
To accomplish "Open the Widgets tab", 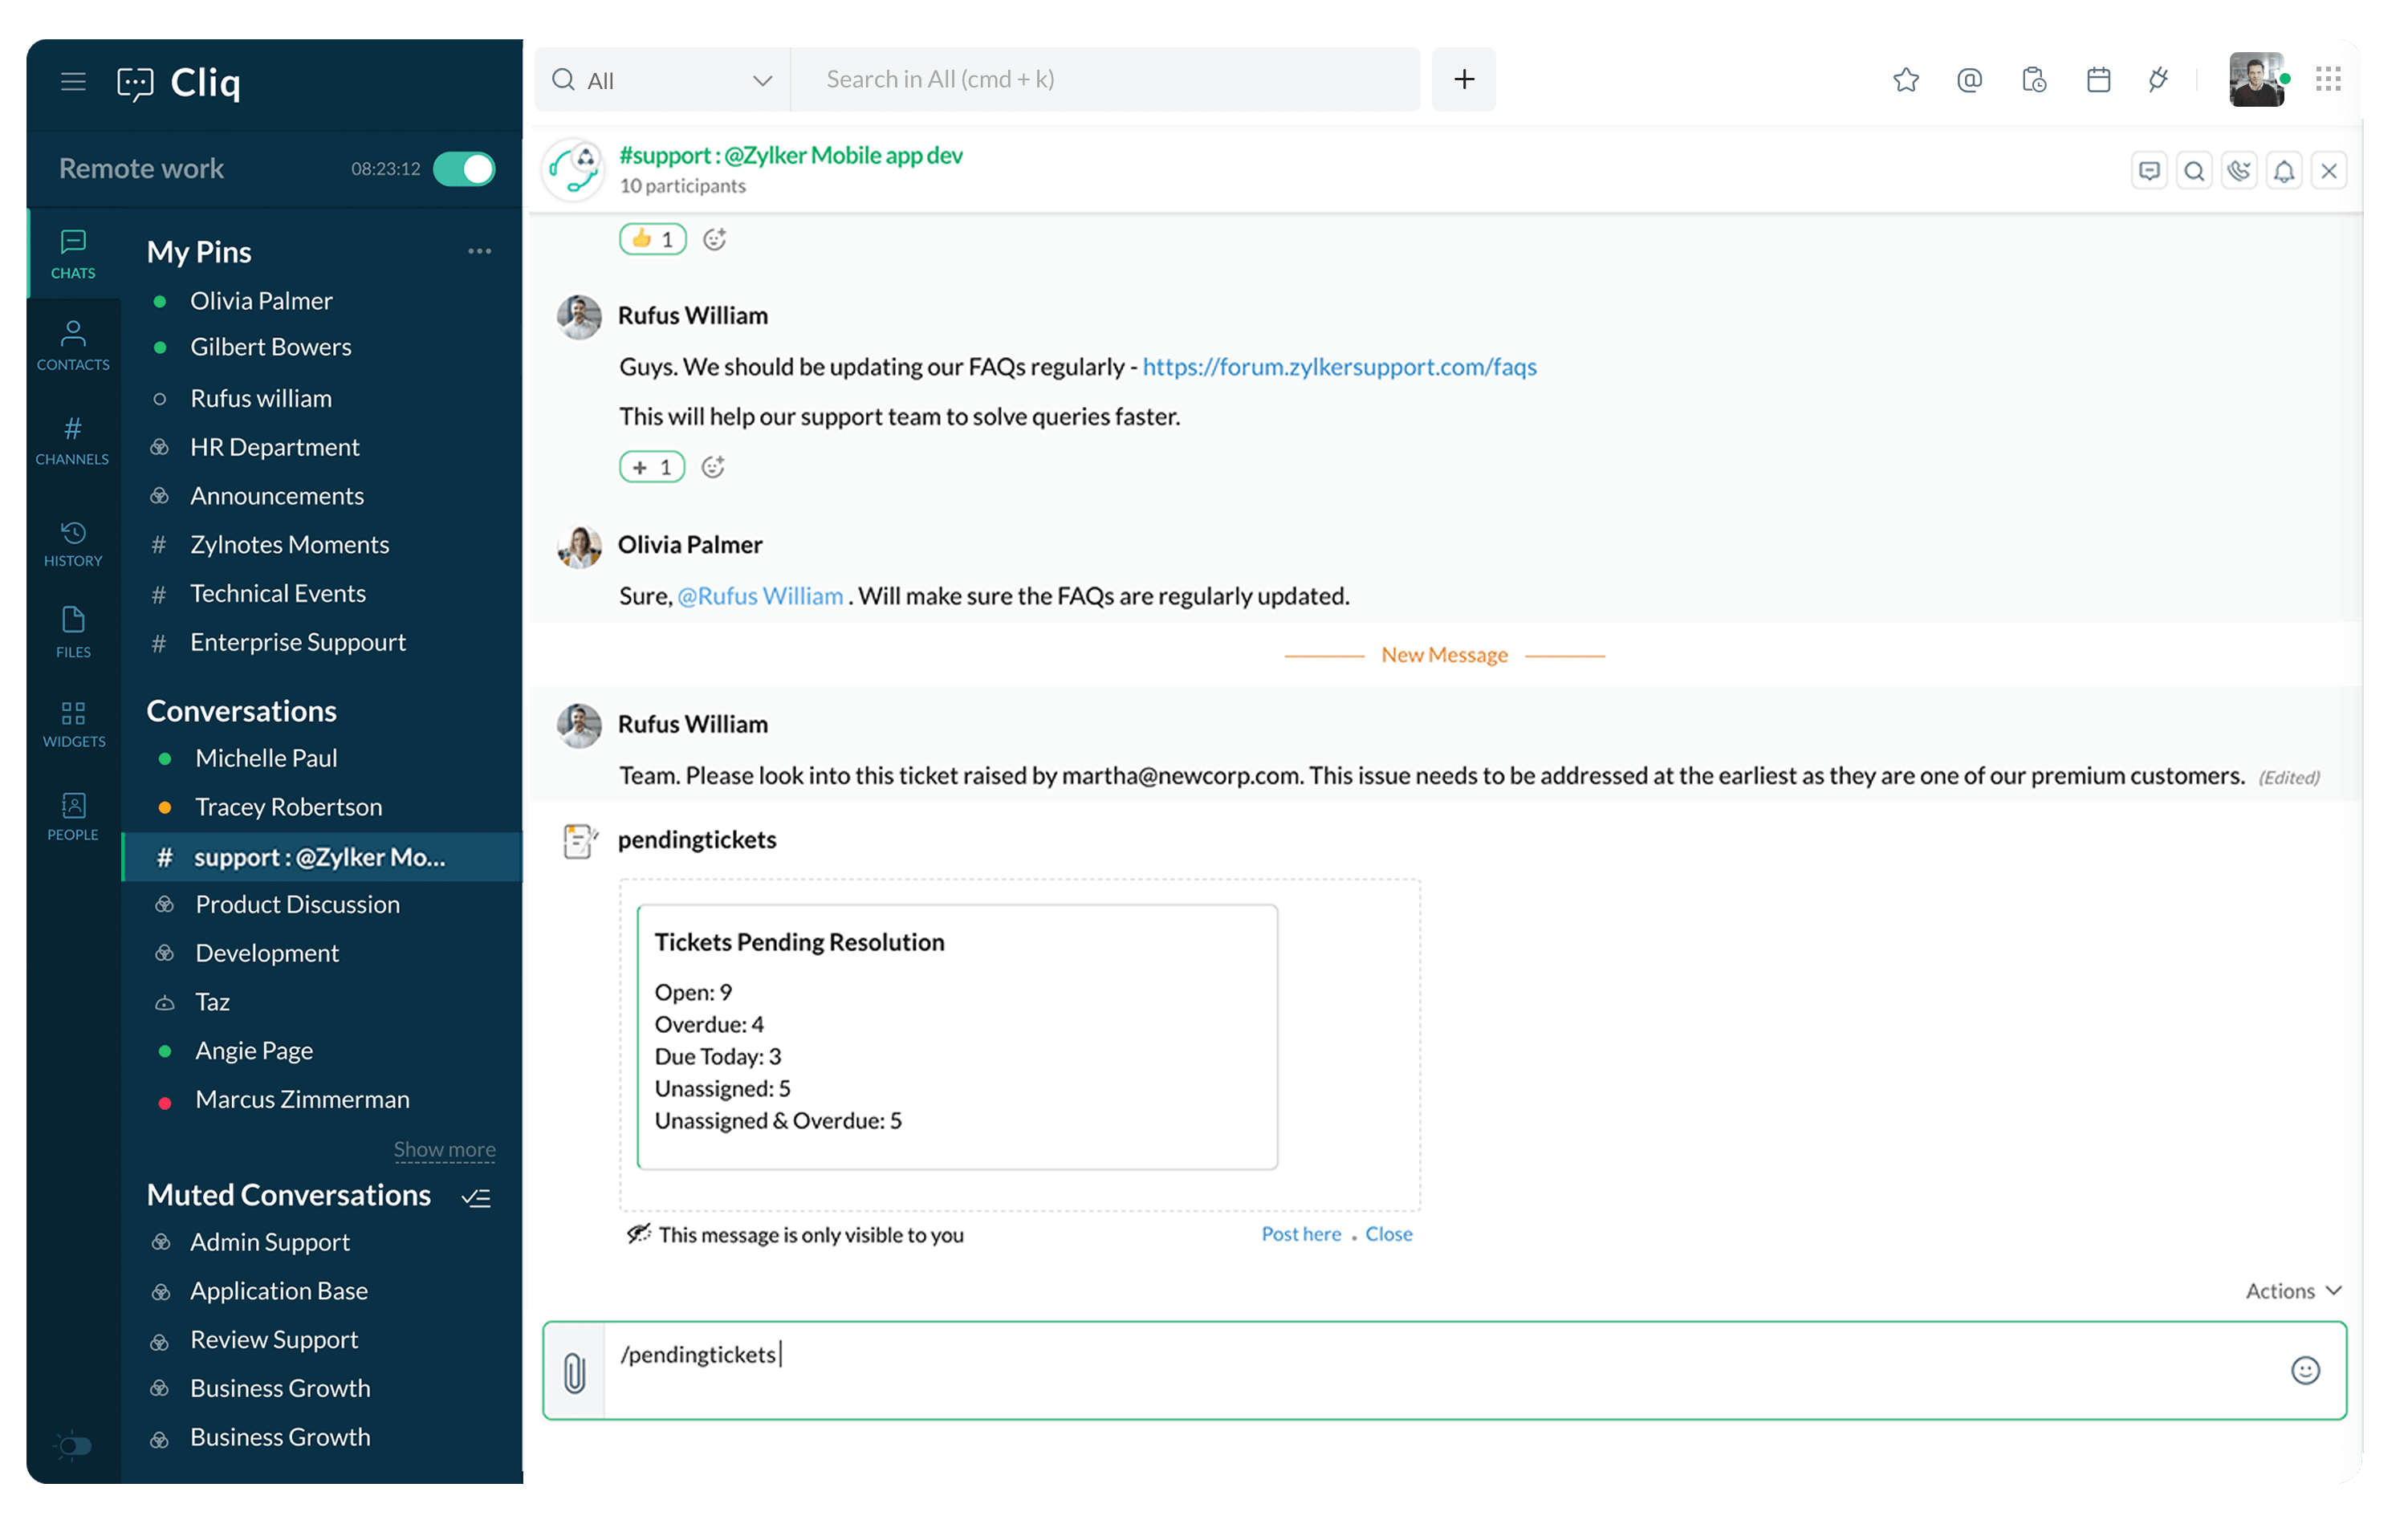I will point(73,724).
